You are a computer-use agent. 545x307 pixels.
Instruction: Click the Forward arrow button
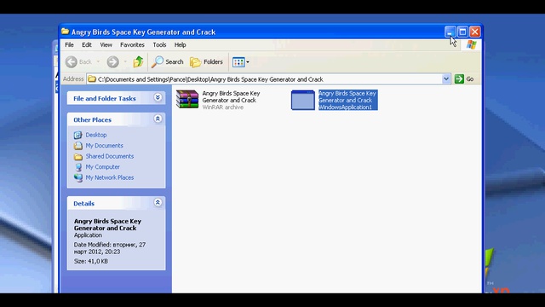(112, 62)
